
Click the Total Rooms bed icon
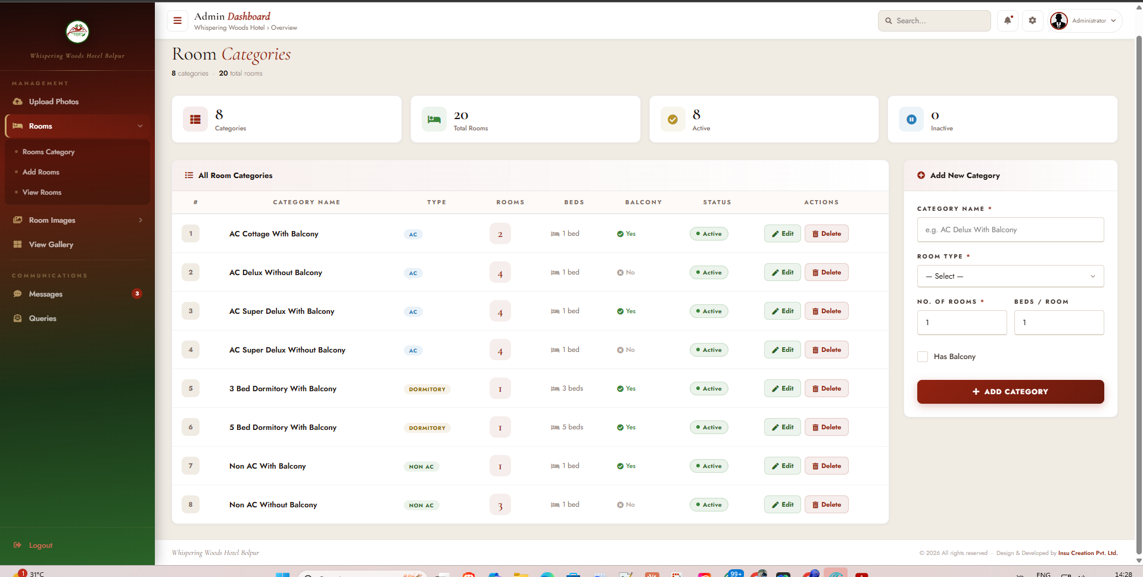pyautogui.click(x=434, y=120)
